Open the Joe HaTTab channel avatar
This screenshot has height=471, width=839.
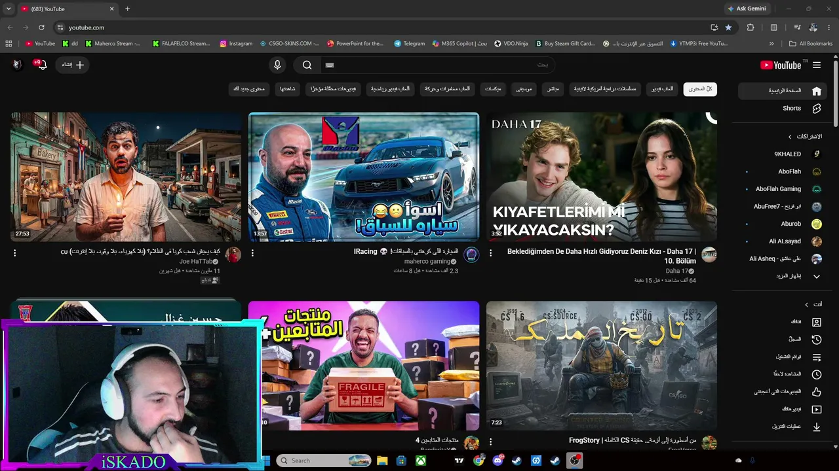tap(233, 254)
